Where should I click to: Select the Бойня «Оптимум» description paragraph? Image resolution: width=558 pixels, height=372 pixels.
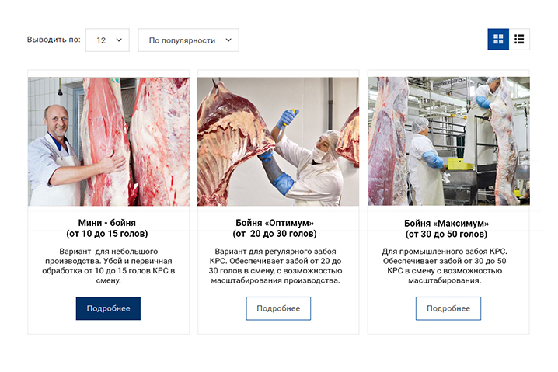[275, 266]
